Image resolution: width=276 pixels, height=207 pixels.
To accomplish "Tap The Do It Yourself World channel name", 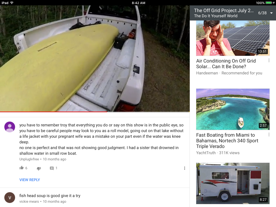I will [216, 16].
